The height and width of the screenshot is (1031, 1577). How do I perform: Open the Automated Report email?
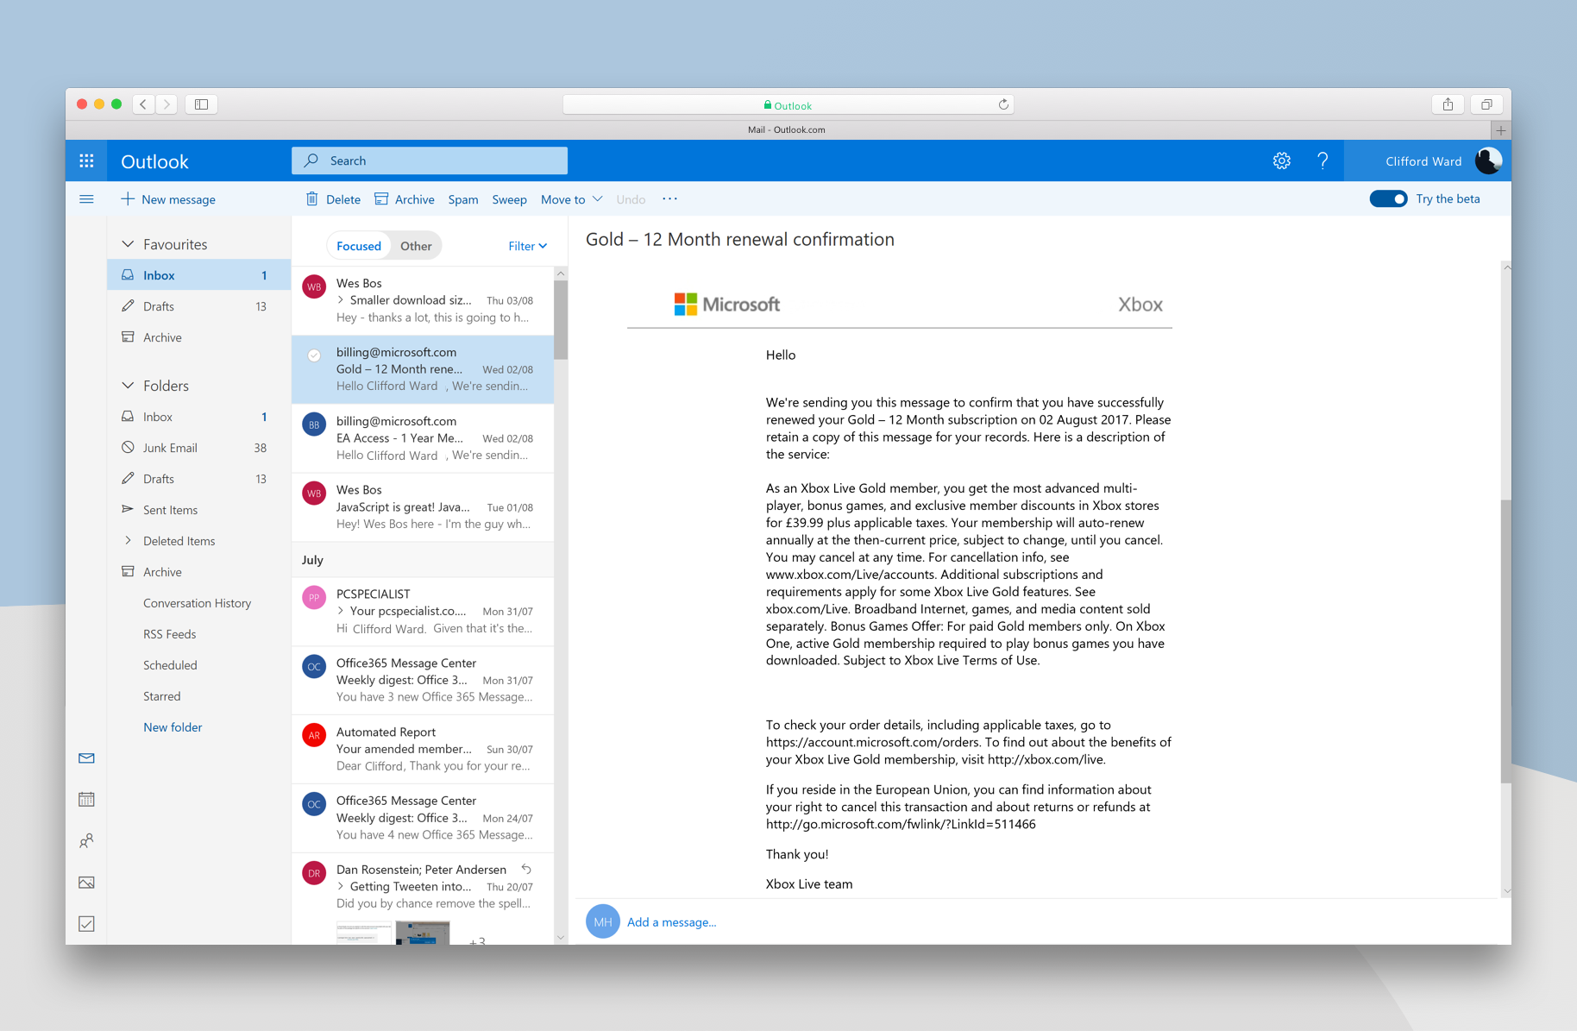point(423,749)
